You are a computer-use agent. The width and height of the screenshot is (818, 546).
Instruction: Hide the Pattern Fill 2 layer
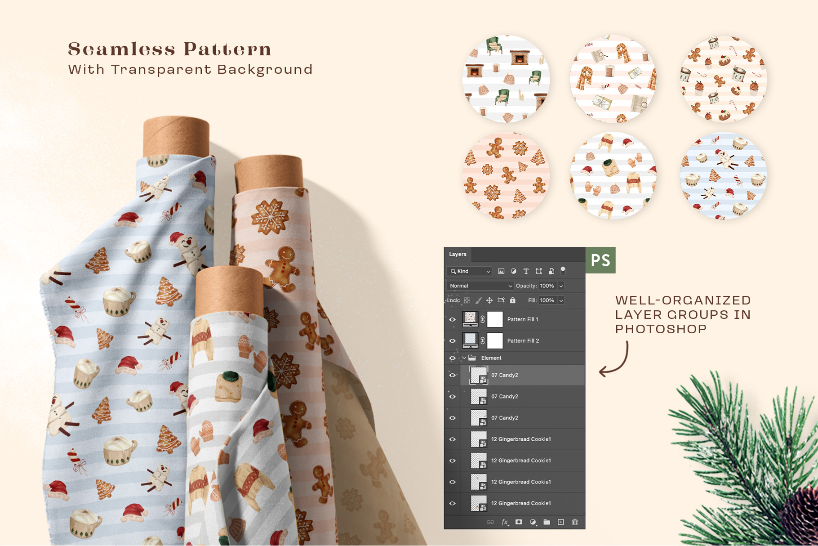tap(453, 341)
